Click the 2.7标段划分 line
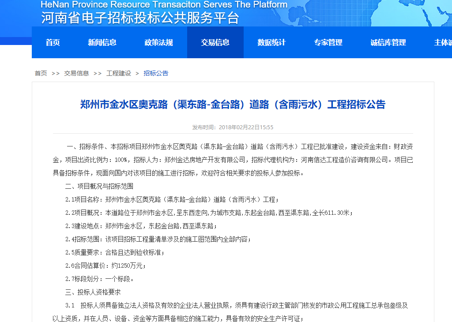The height and width of the screenshot is (322, 452). pyautogui.click(x=99, y=279)
